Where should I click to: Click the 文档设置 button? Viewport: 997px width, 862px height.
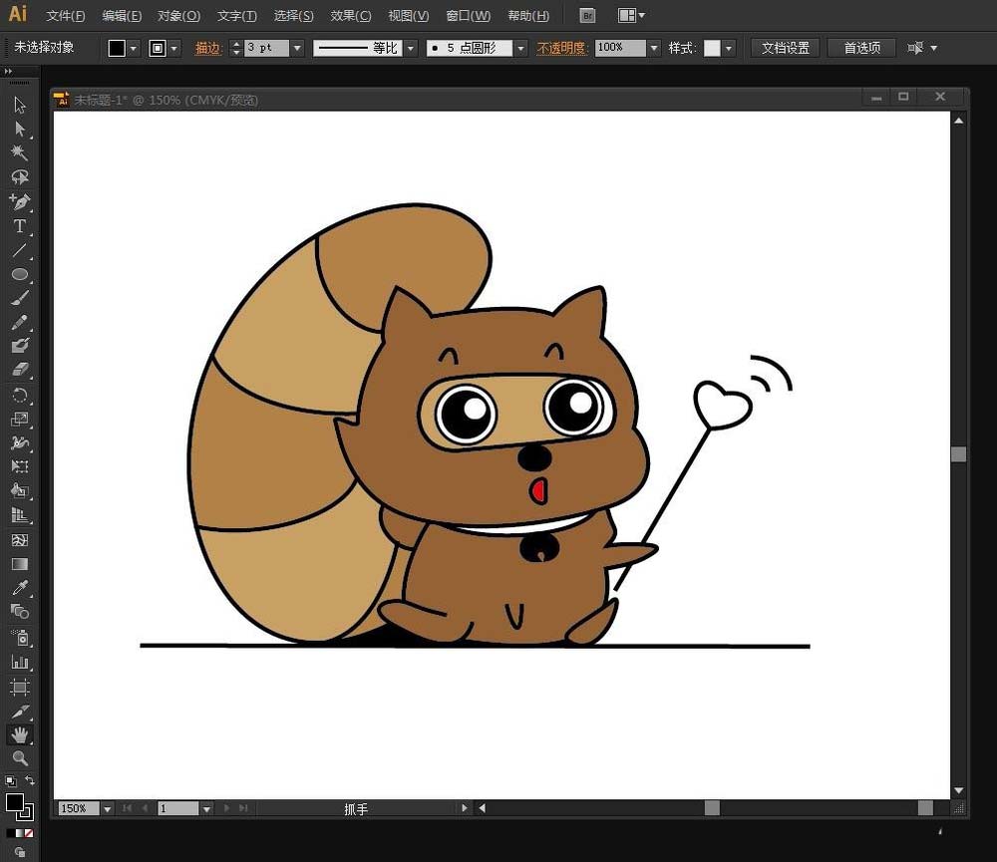[x=785, y=48]
